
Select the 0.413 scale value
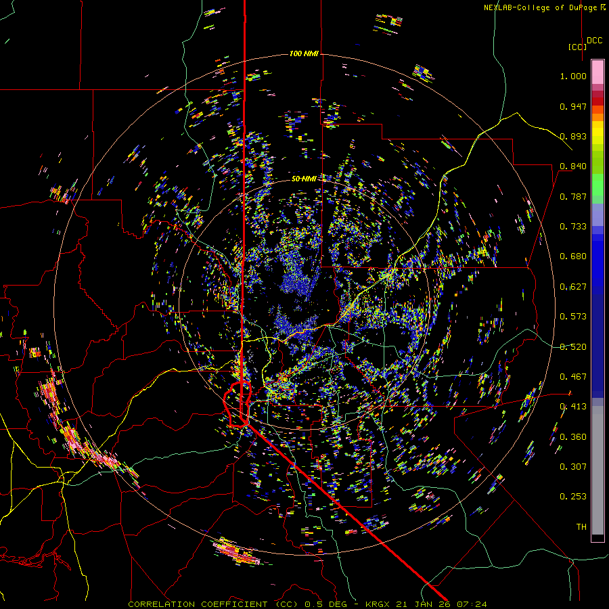tap(573, 407)
